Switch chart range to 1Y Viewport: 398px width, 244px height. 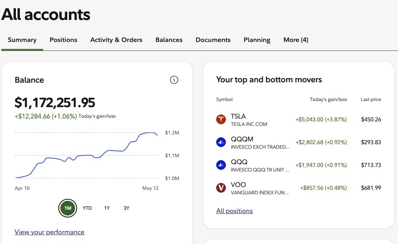point(107,208)
